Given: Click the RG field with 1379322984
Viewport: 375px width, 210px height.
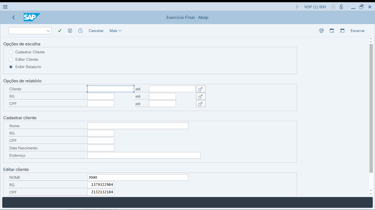Looking at the screenshot, I should click(x=100, y=185).
